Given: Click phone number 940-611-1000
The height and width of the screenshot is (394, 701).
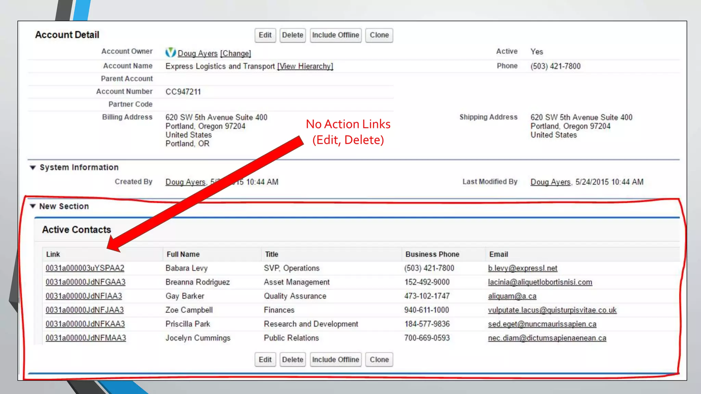Looking at the screenshot, I should [426, 310].
